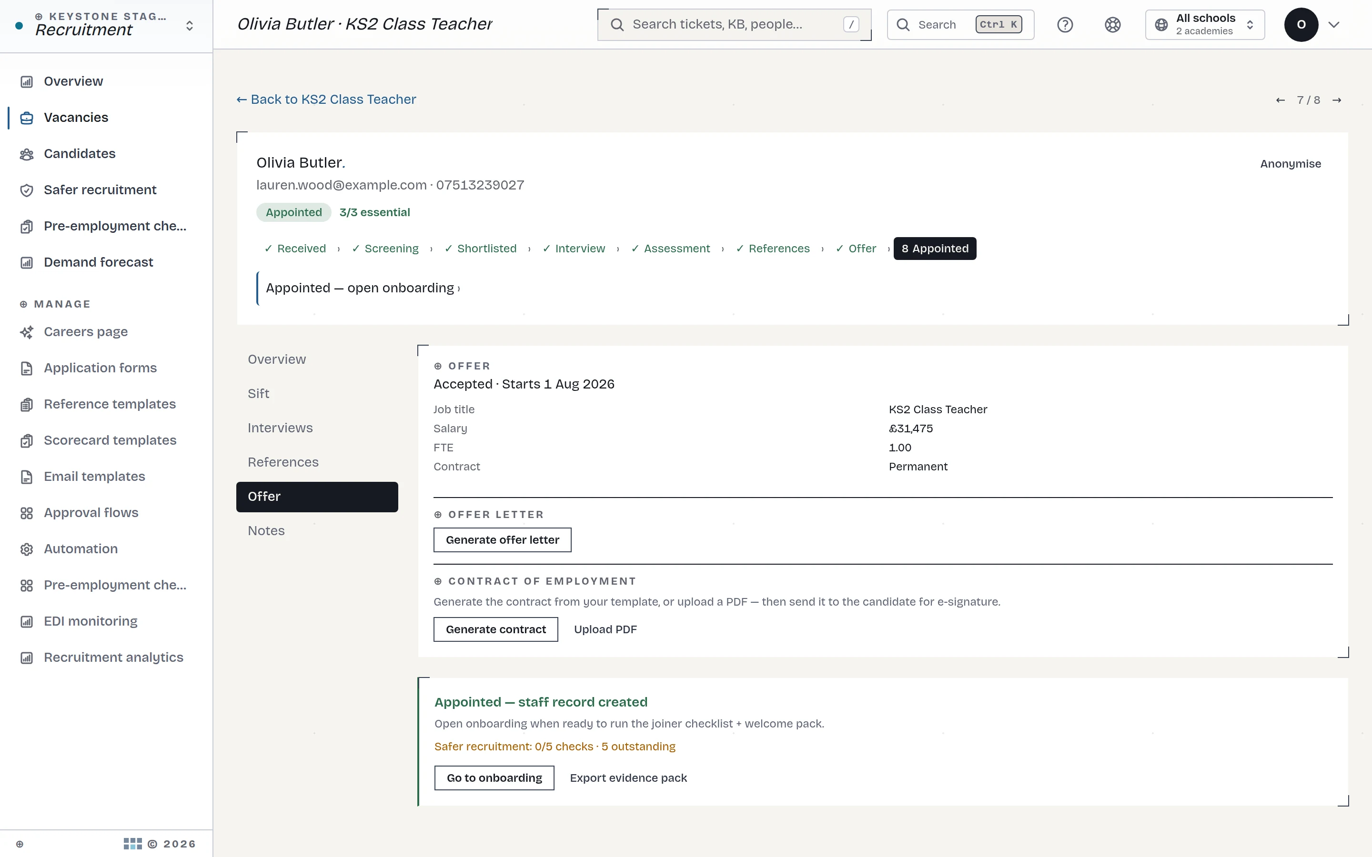The image size is (1372, 857).
Task: Click the Candidates people icon
Action: pyautogui.click(x=27, y=154)
